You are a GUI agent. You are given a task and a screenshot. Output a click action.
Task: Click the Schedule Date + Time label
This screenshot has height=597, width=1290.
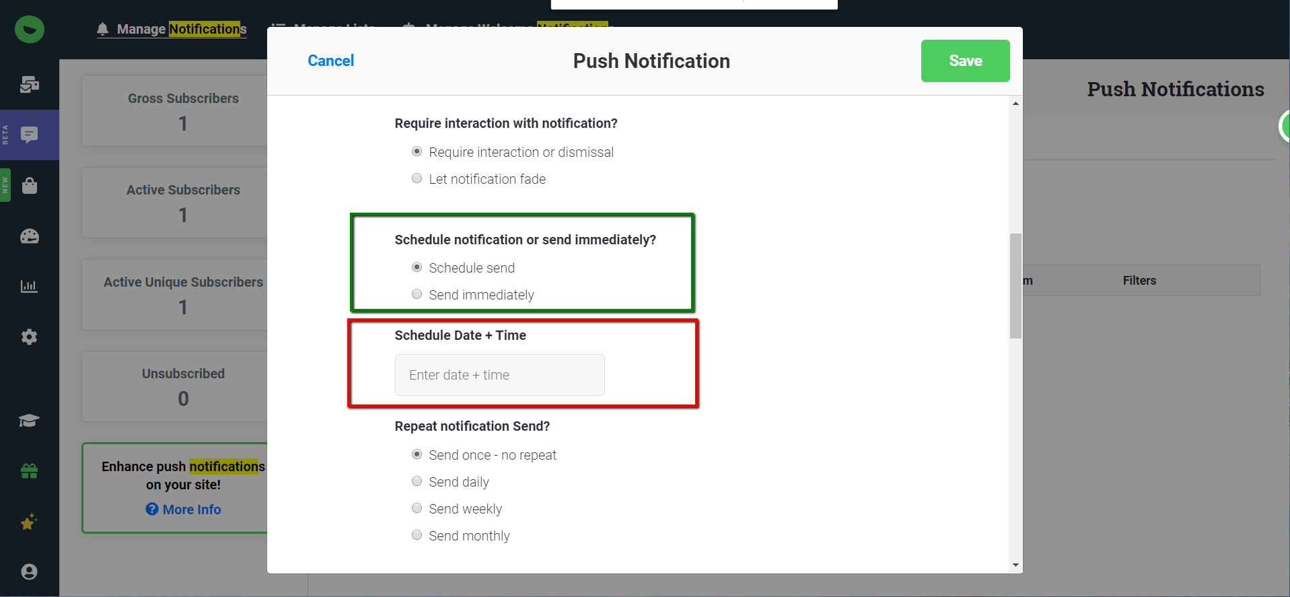460,335
